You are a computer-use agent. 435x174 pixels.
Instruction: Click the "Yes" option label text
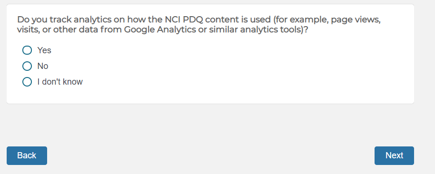[44, 50]
